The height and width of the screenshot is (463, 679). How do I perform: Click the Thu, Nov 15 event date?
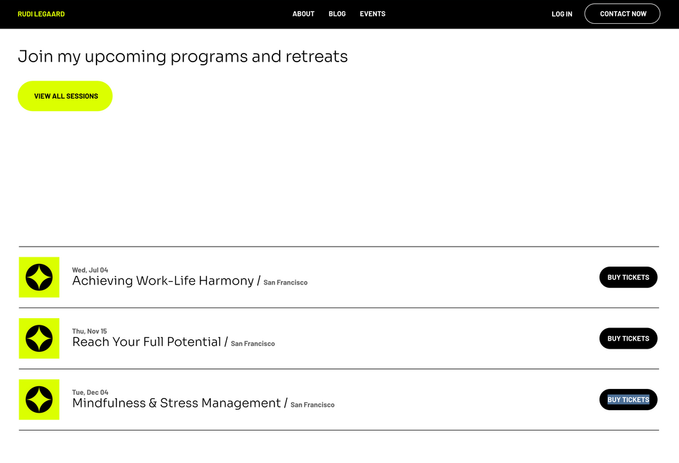[x=89, y=331]
